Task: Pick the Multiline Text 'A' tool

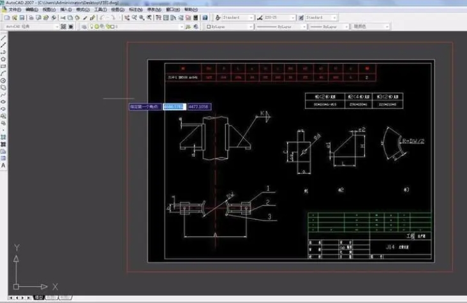Action: pos(3,165)
